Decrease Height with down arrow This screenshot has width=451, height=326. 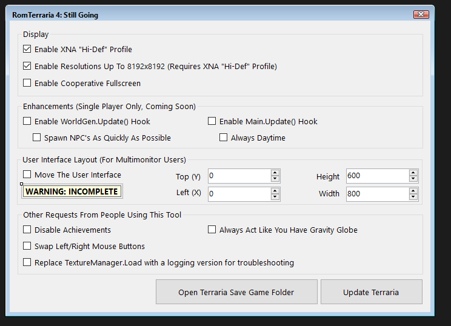click(x=413, y=179)
